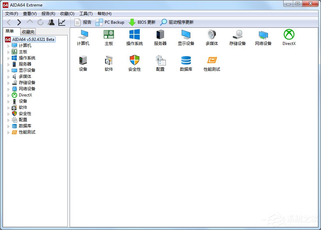Open the 操作系统 (Operating System) icon
Screen dimensions: 321x230
pos(134,36)
